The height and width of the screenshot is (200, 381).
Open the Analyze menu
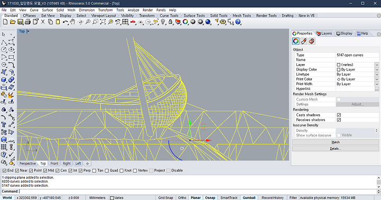pos(133,10)
